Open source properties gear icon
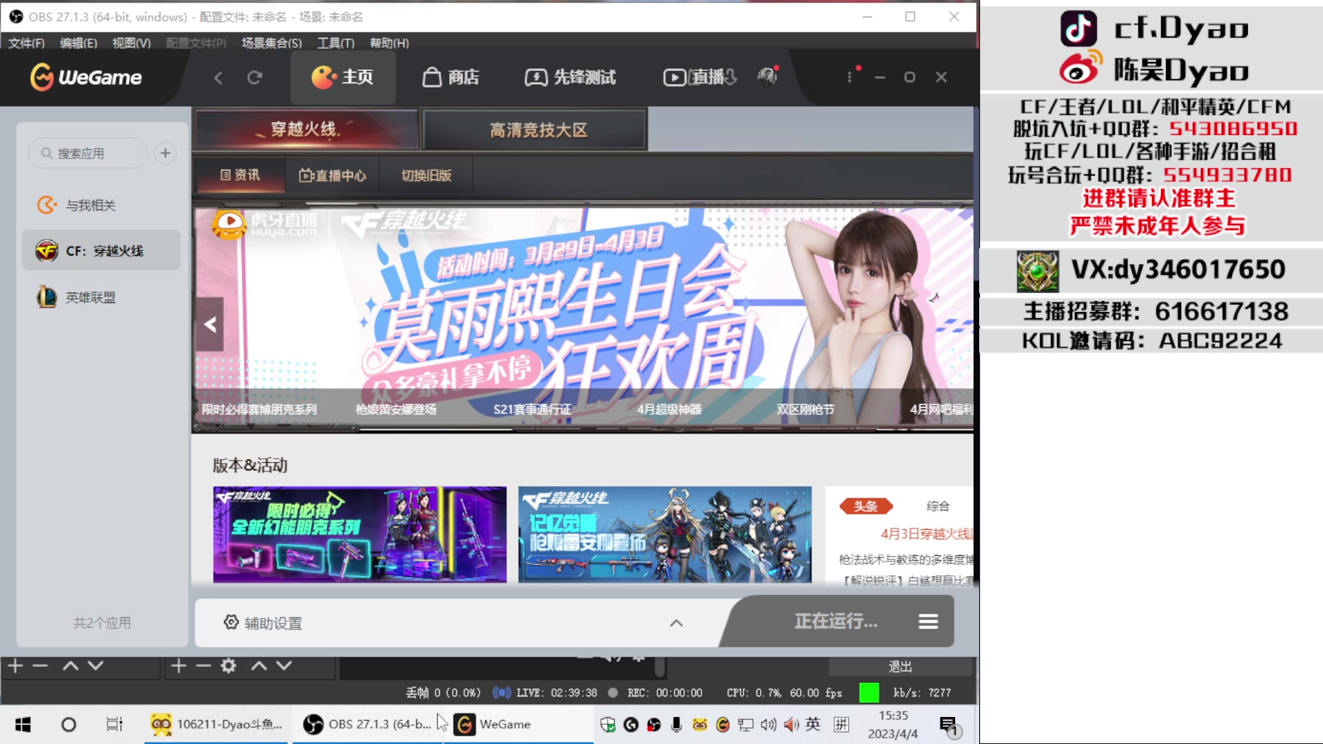 229,665
